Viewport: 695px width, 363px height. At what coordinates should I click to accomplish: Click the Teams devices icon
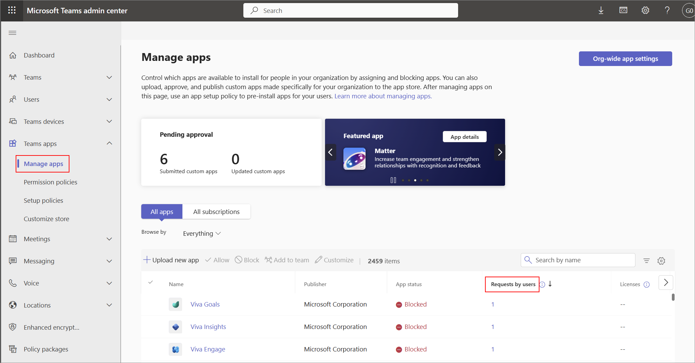pos(13,121)
